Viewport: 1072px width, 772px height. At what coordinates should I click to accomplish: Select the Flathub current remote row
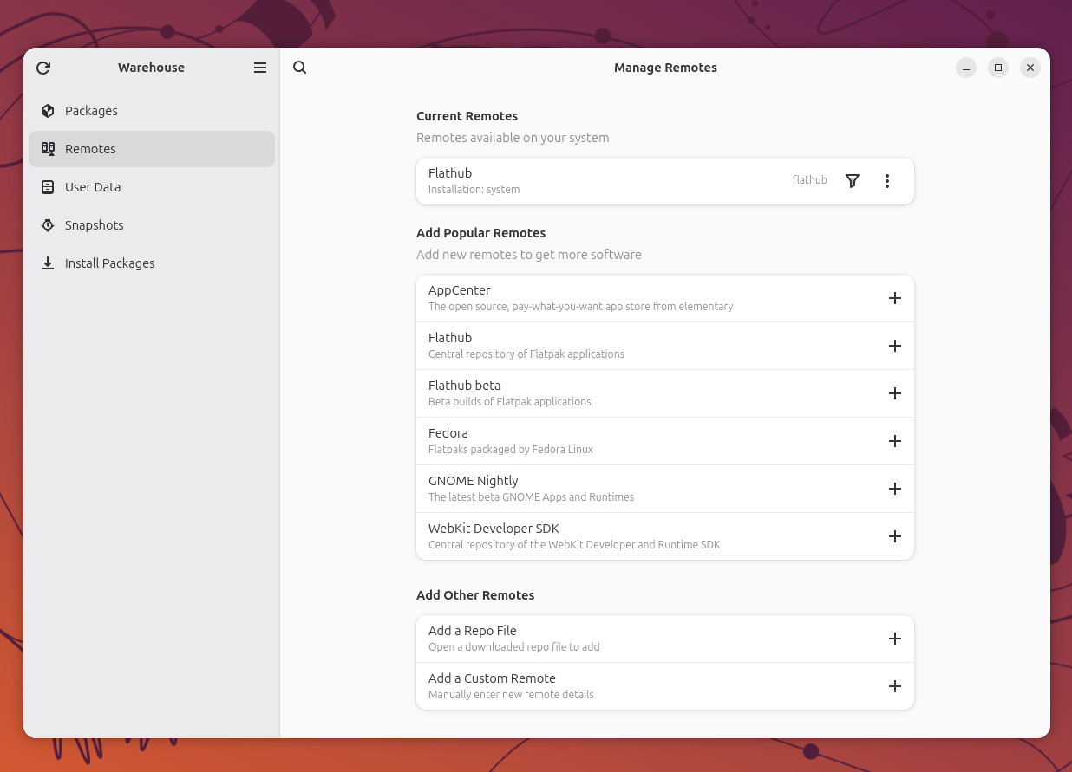[665, 181]
